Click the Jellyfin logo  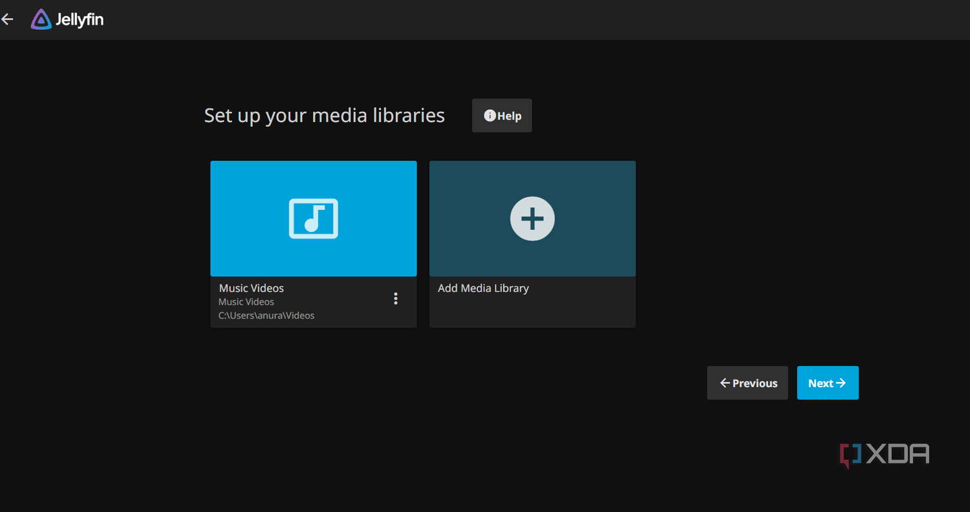pos(67,19)
